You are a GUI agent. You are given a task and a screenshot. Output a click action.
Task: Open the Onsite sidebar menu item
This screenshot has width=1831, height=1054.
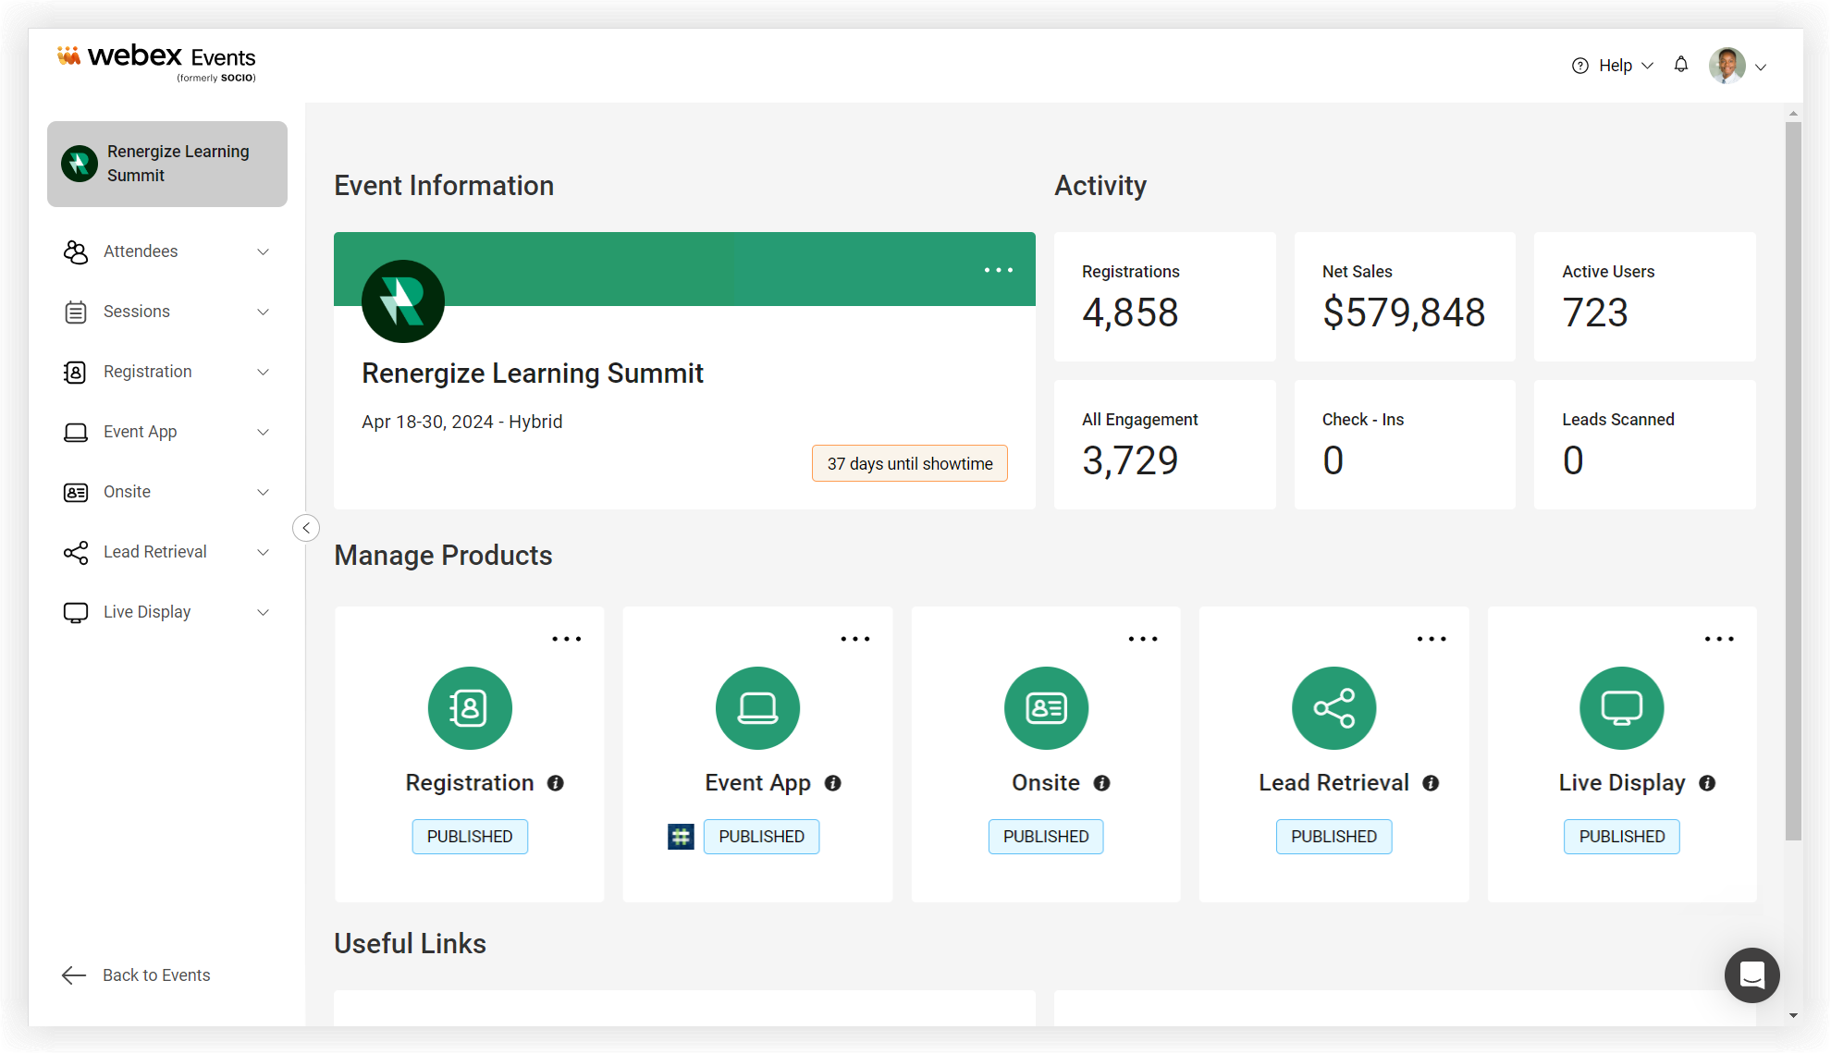(x=167, y=492)
